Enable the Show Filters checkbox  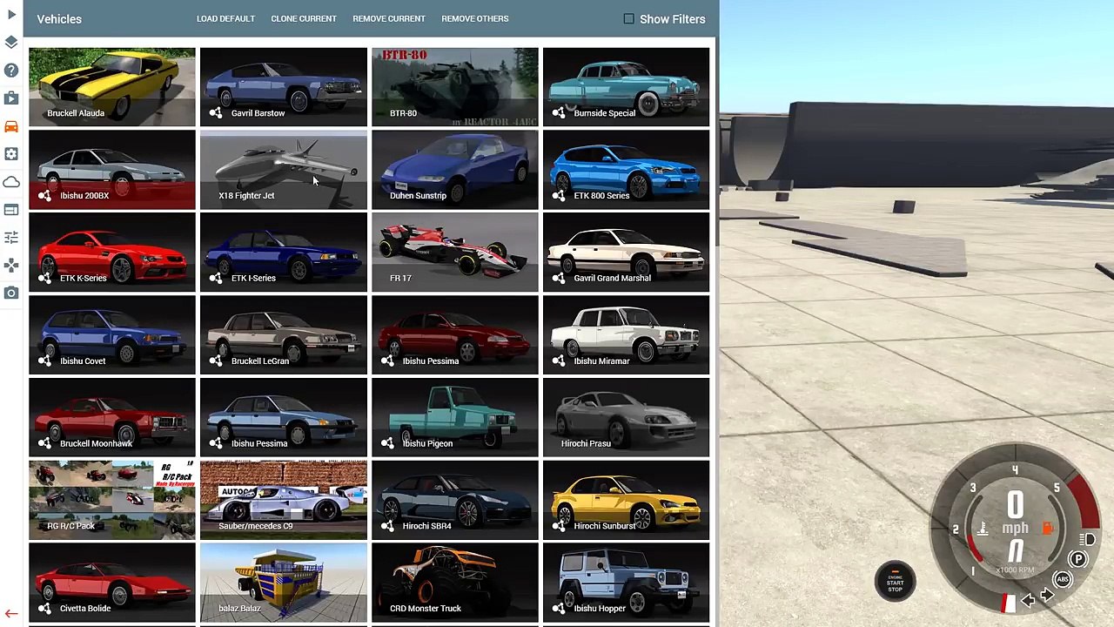click(628, 18)
